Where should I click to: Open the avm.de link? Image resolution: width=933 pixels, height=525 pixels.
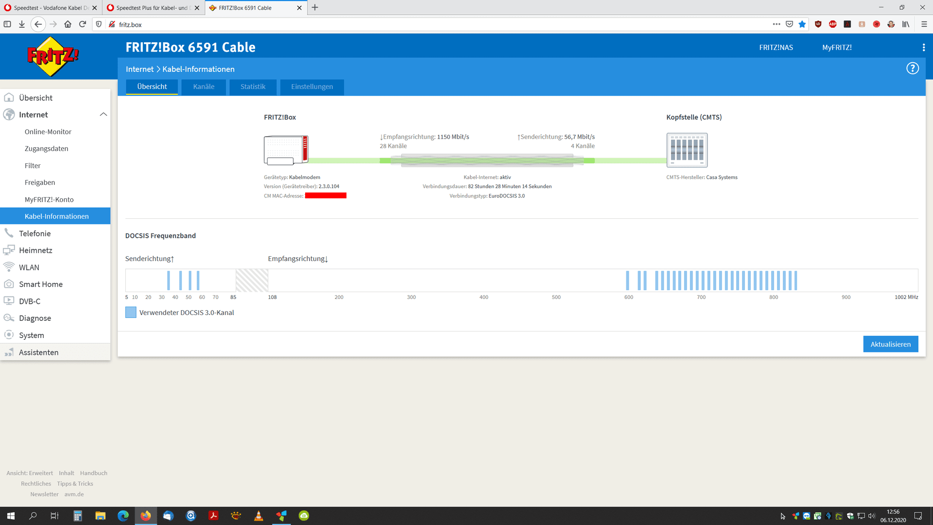(x=74, y=494)
